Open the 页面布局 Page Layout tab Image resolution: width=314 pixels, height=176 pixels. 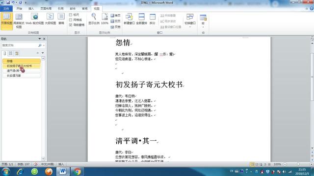[46, 9]
